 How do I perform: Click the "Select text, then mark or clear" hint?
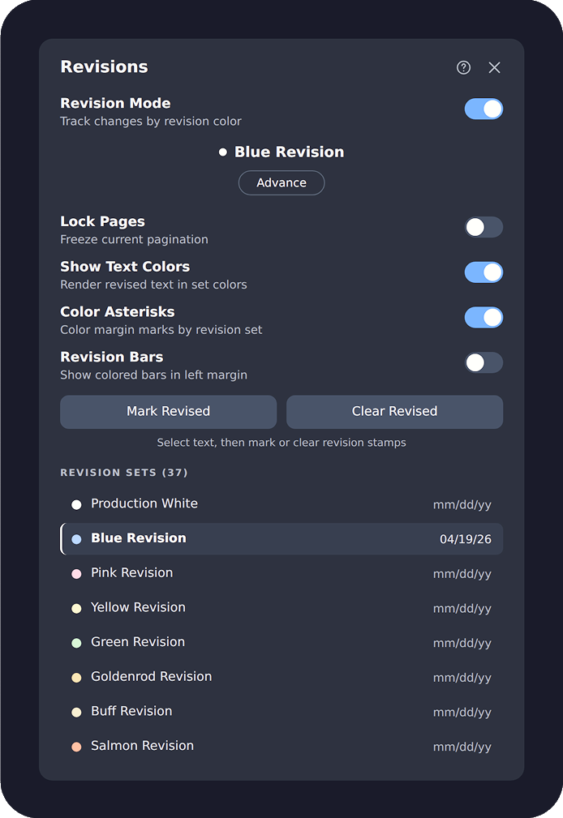tap(281, 443)
